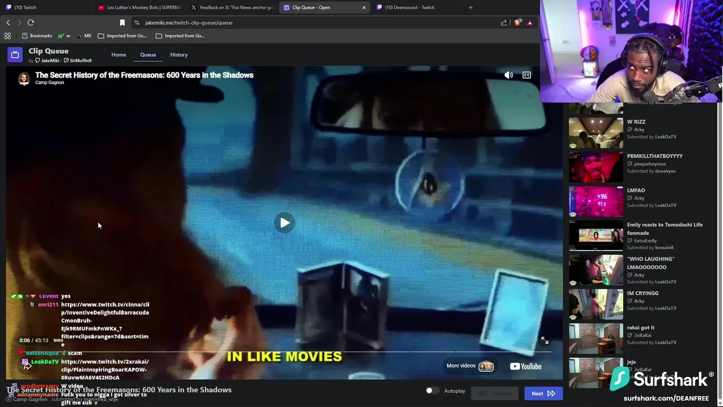This screenshot has width=723, height=407.
Task: Click the Camp Gagnon channel name under the title
Action: [50, 83]
